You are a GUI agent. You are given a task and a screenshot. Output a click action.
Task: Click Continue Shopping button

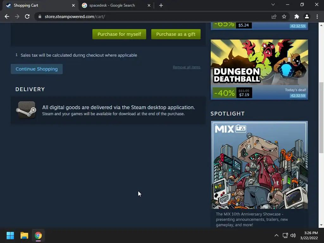tap(37, 69)
